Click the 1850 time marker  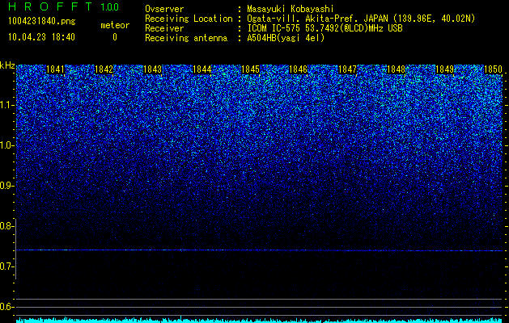pyautogui.click(x=493, y=69)
